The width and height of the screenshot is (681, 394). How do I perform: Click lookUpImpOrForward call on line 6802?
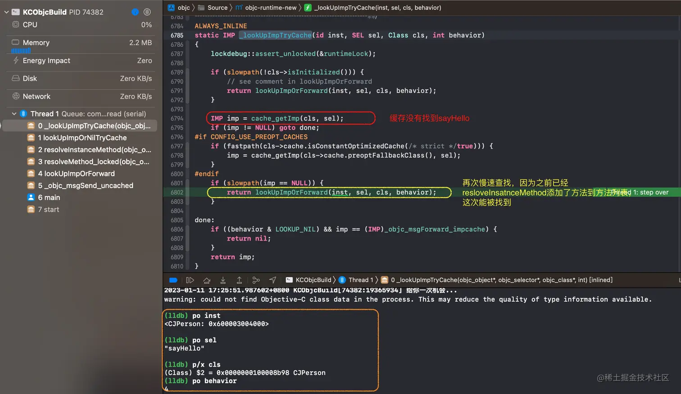[291, 192]
